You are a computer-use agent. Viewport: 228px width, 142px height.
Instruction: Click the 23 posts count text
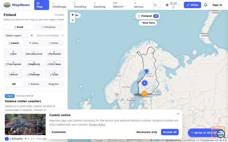(x=59, y=15)
